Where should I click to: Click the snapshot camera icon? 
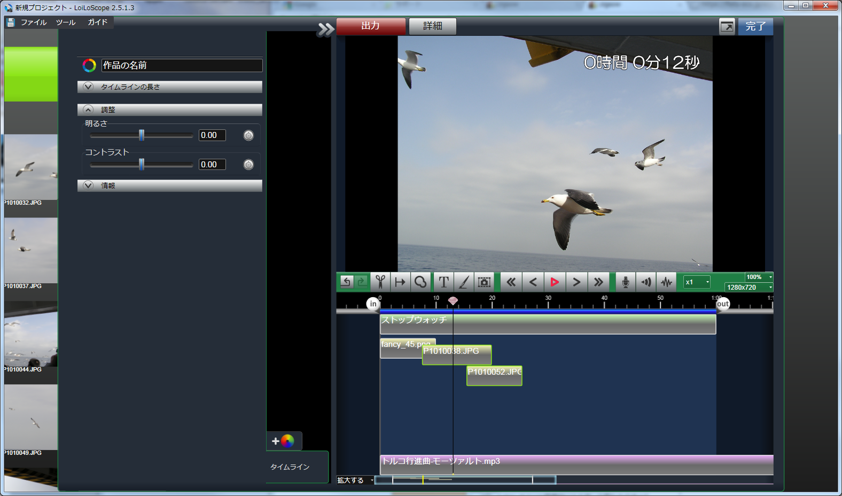(484, 282)
